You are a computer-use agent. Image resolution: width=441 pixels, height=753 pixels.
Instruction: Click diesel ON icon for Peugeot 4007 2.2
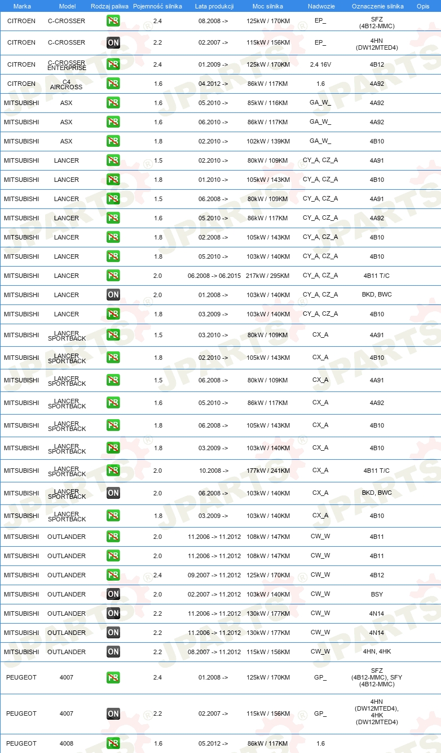[x=113, y=714]
